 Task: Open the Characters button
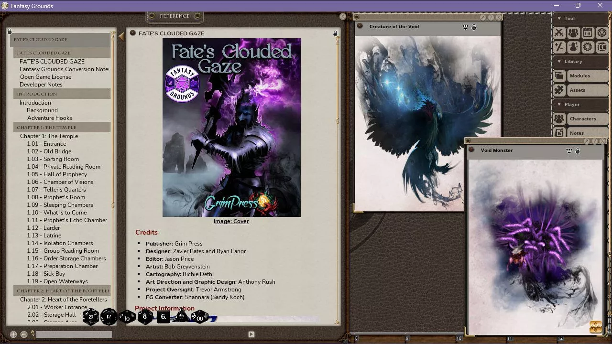588,119
